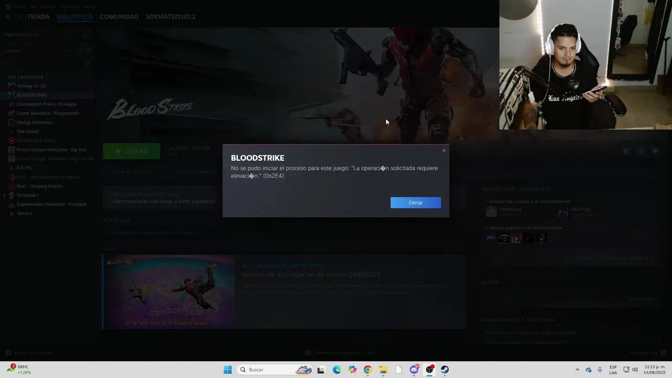
Task: Click the Cerrar button in the error dialog
Action: (415, 203)
